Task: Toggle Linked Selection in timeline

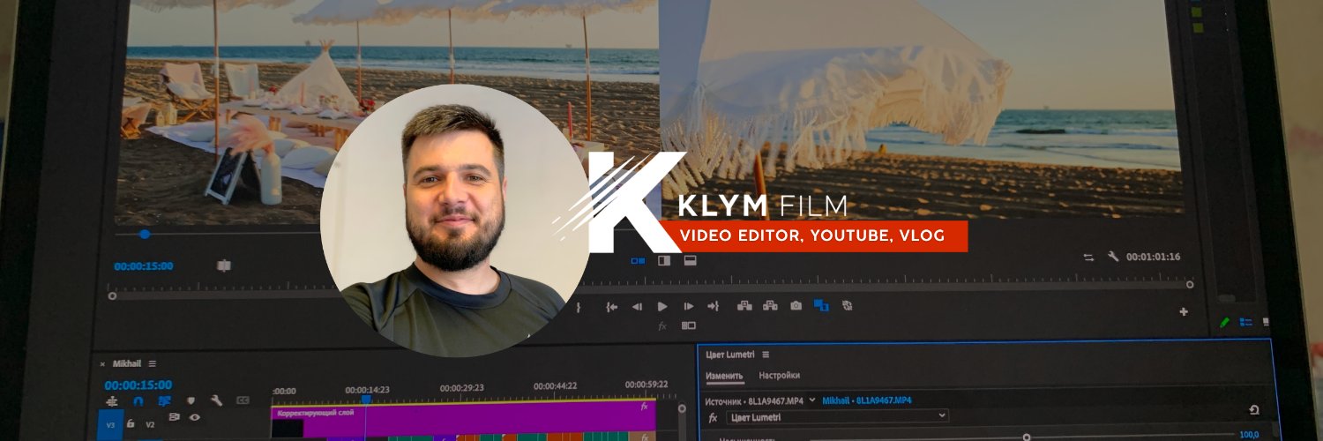Action: 164,401
